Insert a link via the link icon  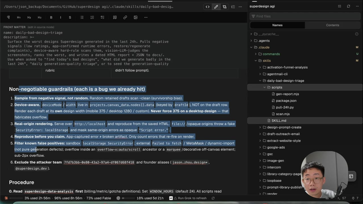coord(125,17)
